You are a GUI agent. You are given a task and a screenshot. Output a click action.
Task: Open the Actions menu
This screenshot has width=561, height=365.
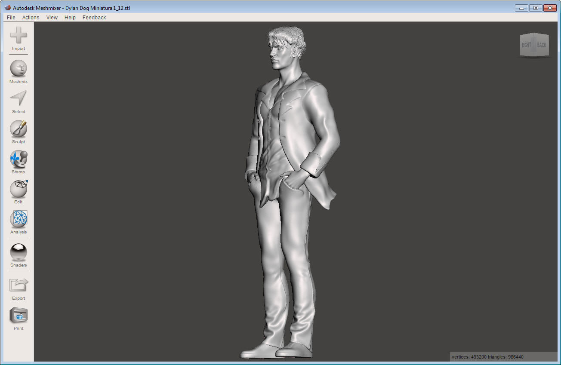pyautogui.click(x=31, y=18)
